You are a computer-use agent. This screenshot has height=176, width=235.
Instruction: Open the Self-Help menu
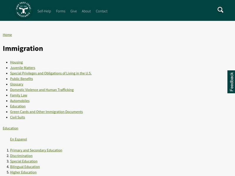coord(44,11)
